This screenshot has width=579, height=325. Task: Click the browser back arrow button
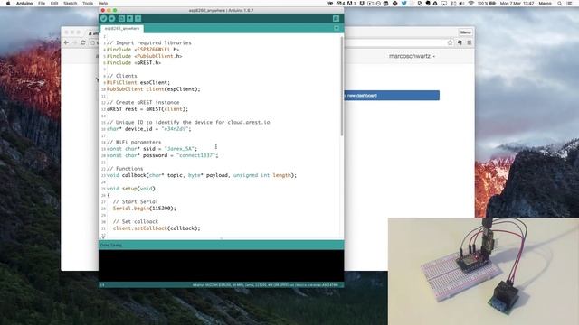tap(66, 42)
